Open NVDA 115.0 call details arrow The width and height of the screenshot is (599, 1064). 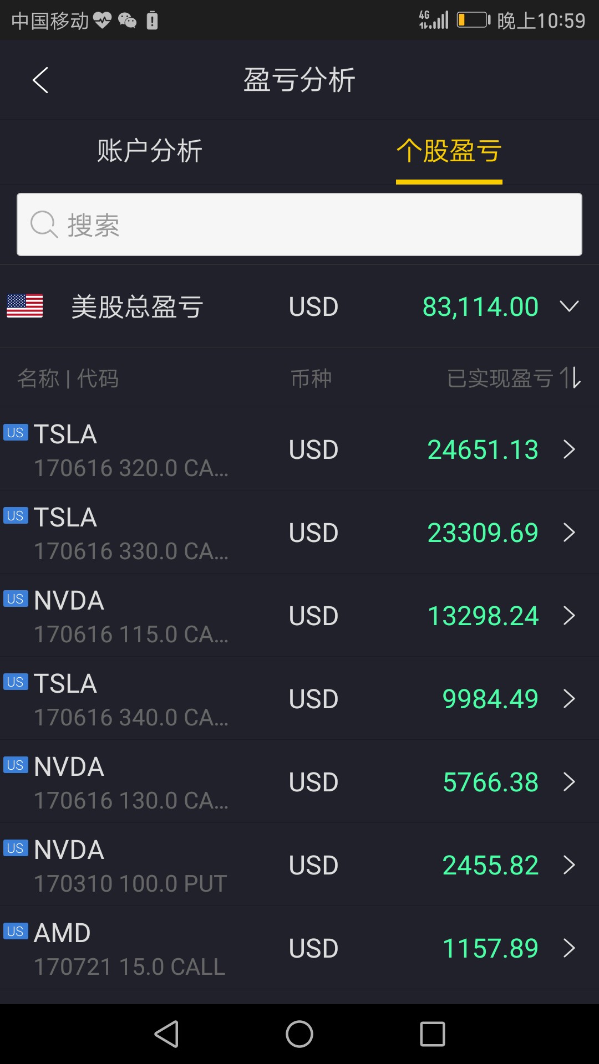(569, 616)
